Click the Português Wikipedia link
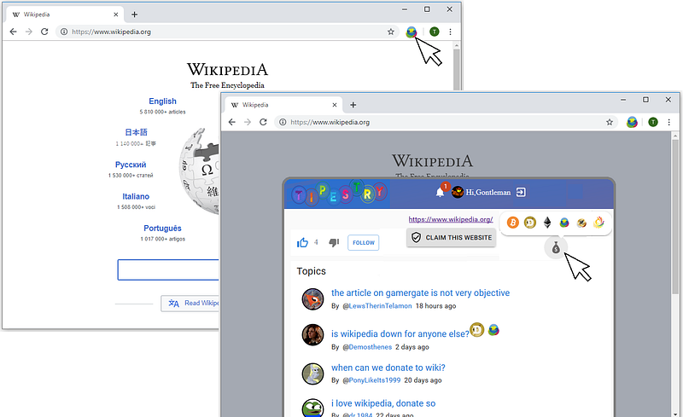Screen dimensions: 683x417 coord(162,228)
